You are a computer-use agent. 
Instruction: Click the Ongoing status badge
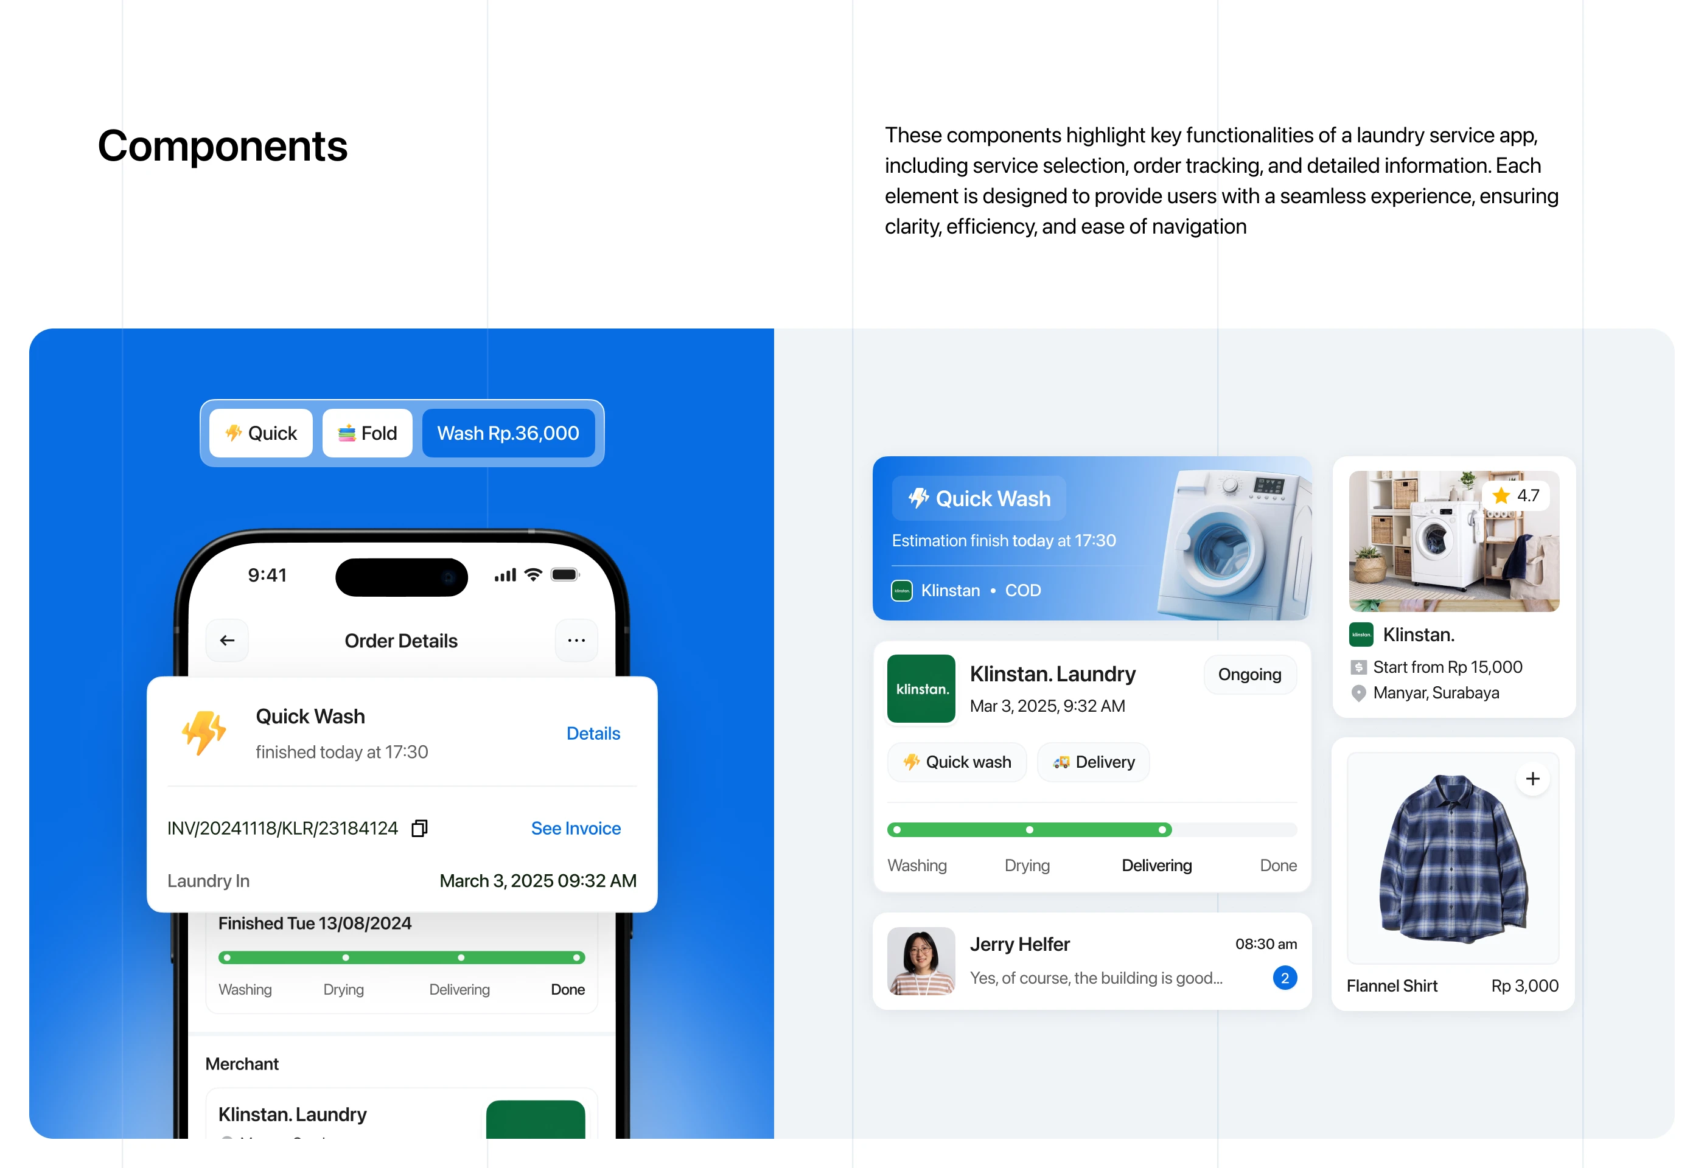(x=1249, y=674)
